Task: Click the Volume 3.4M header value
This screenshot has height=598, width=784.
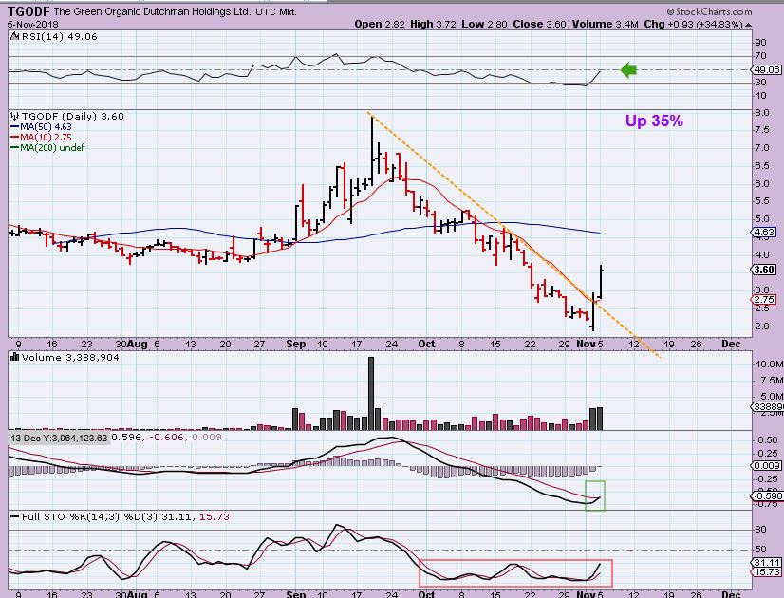Action: [x=606, y=24]
